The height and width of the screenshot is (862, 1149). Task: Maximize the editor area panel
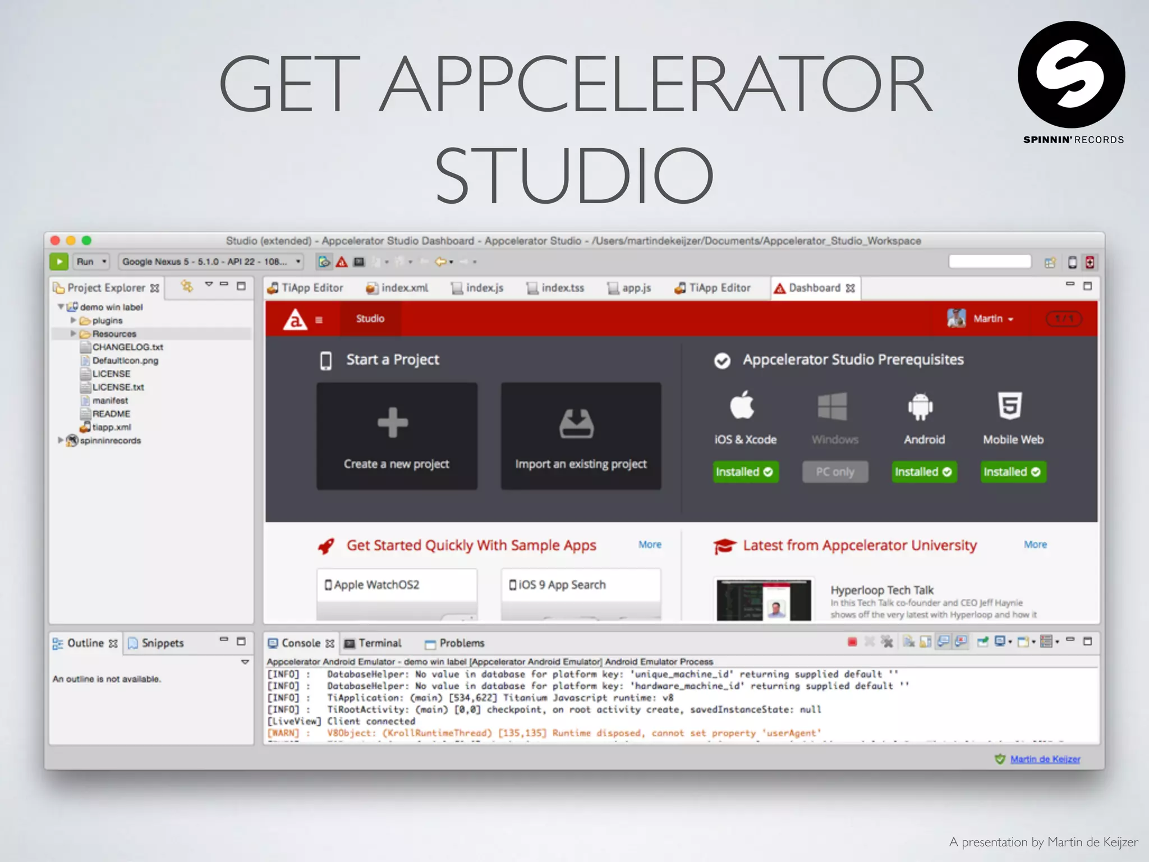[x=1087, y=286]
